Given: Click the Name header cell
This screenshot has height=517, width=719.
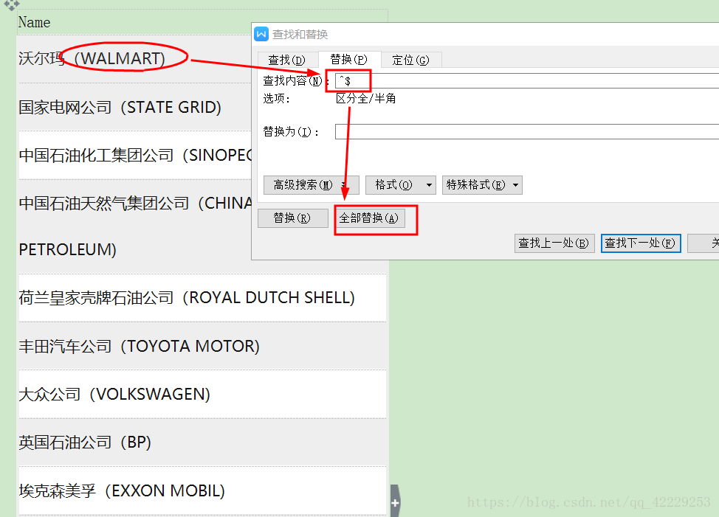Looking at the screenshot, I should pos(134,22).
